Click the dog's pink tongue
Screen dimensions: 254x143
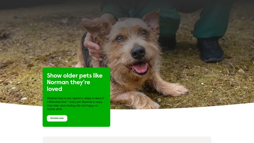pyautogui.click(x=140, y=68)
